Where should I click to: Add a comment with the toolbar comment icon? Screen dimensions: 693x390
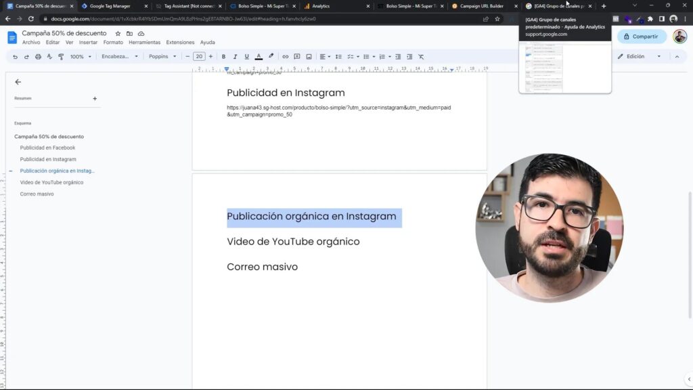click(297, 57)
